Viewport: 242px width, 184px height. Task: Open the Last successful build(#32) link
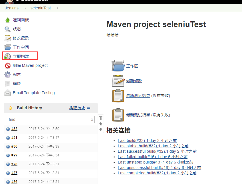pos(157,151)
